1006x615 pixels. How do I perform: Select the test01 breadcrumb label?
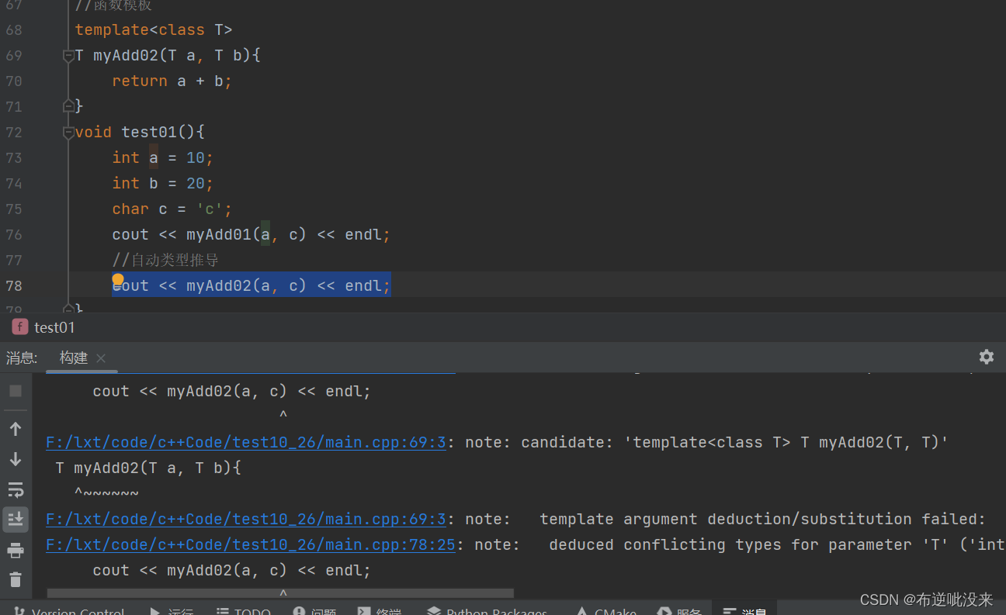(54, 327)
